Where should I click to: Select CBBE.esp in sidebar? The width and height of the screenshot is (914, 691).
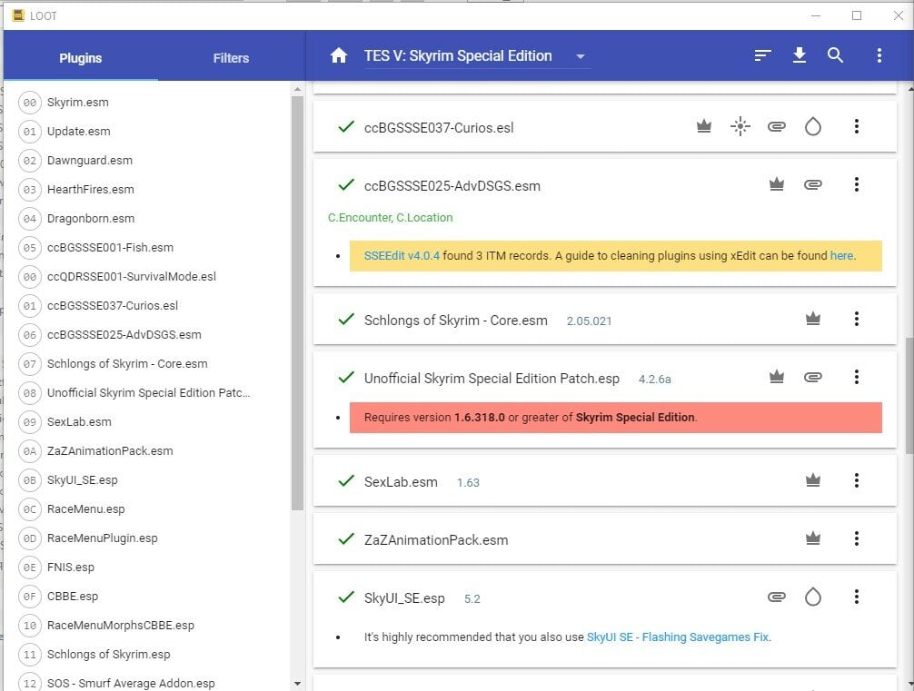click(73, 597)
